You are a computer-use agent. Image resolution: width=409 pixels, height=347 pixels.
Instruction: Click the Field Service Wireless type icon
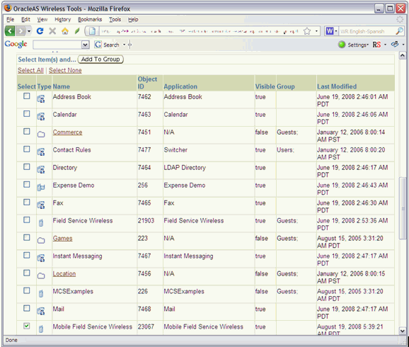point(41,222)
